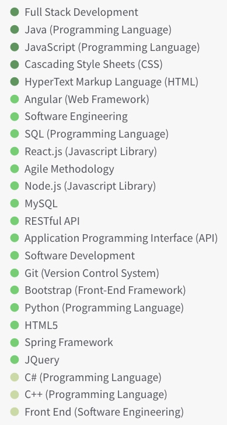Image resolution: width=227 pixels, height=425 pixels.
Task: Open Application Programming Interface (API) skill
Action: [121, 238]
